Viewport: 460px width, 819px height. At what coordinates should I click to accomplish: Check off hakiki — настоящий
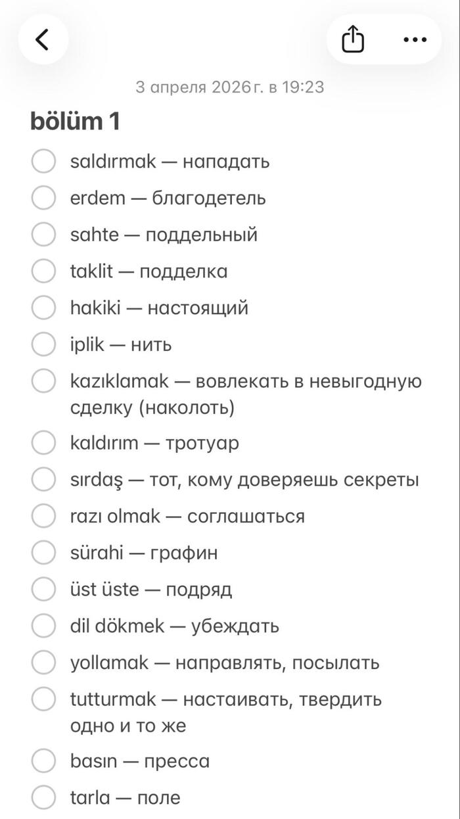pos(43,308)
